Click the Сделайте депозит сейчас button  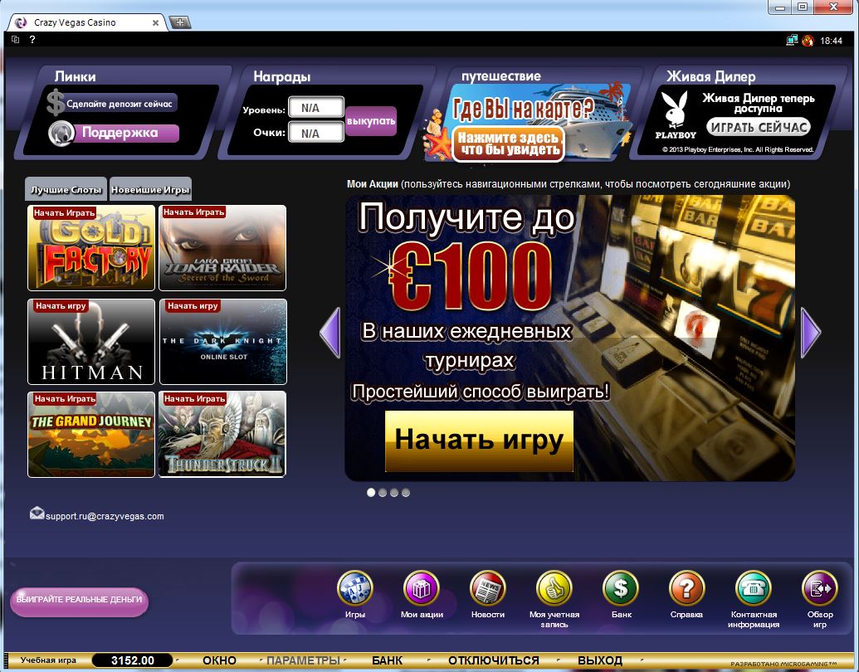120,104
